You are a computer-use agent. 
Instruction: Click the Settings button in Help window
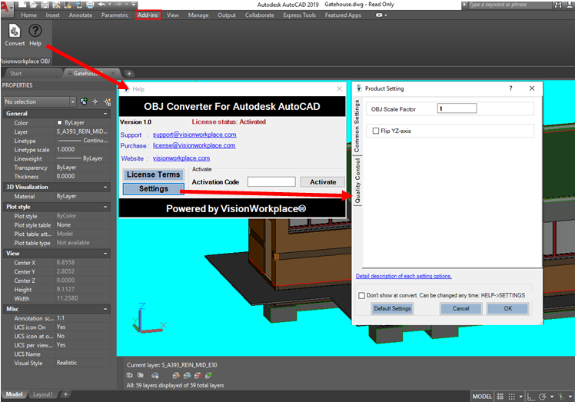(153, 188)
